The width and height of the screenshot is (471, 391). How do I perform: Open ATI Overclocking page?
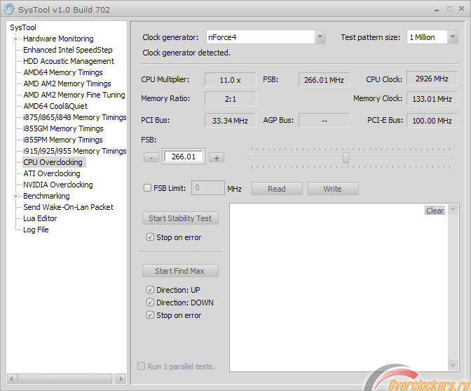click(x=52, y=173)
